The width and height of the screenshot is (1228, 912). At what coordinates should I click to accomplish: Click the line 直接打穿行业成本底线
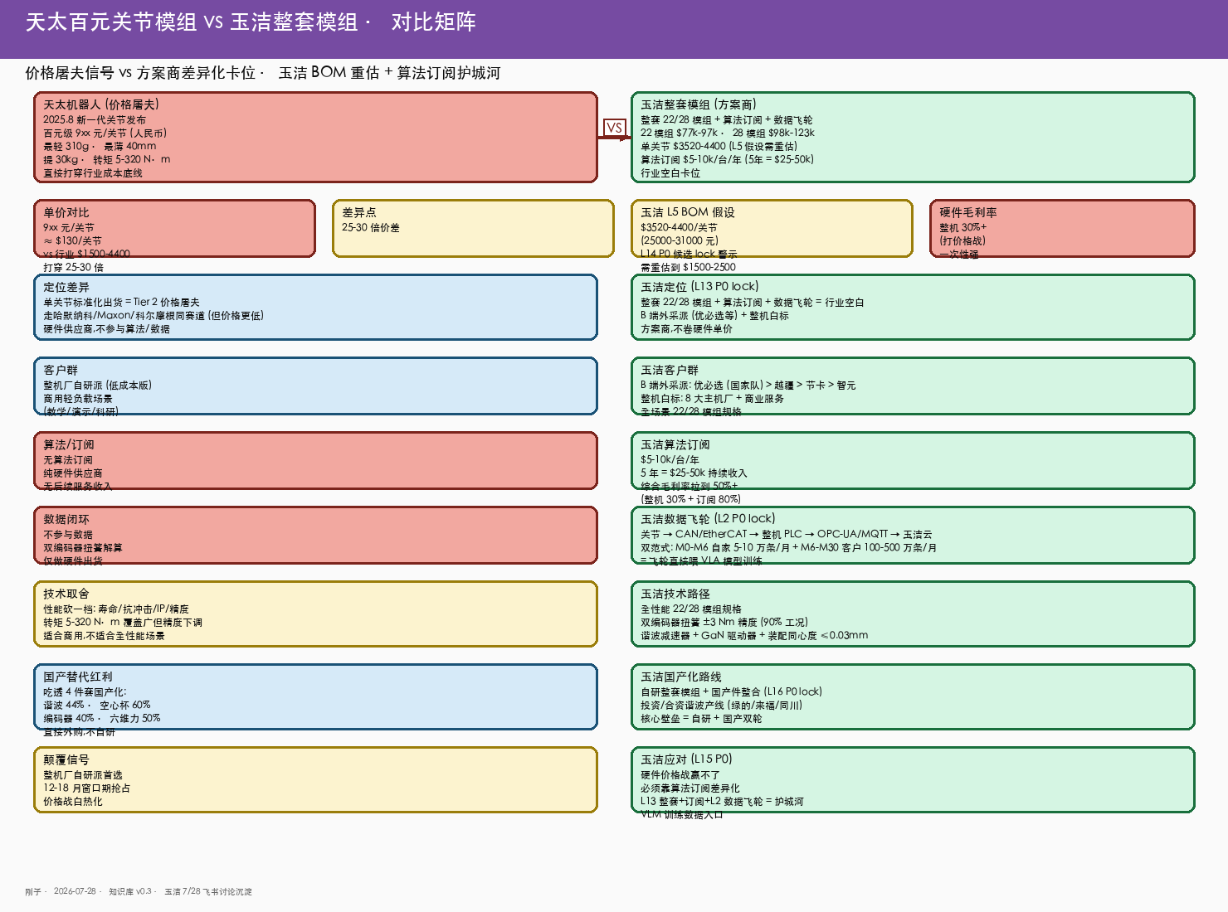[x=93, y=173]
